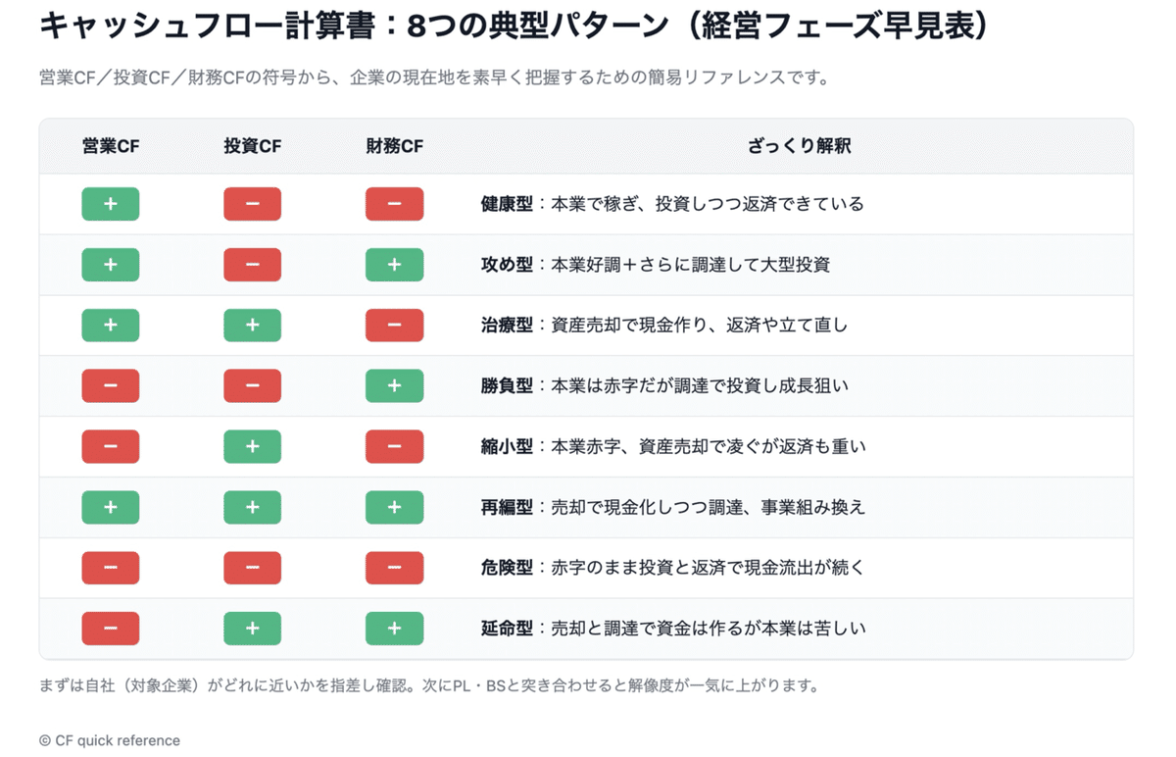Click the green plus 財務CF badge in 攻め型 row
1176x757 pixels.
(394, 265)
